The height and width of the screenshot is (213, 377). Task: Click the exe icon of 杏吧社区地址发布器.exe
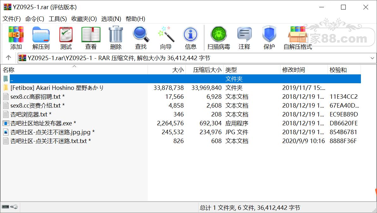point(6,123)
